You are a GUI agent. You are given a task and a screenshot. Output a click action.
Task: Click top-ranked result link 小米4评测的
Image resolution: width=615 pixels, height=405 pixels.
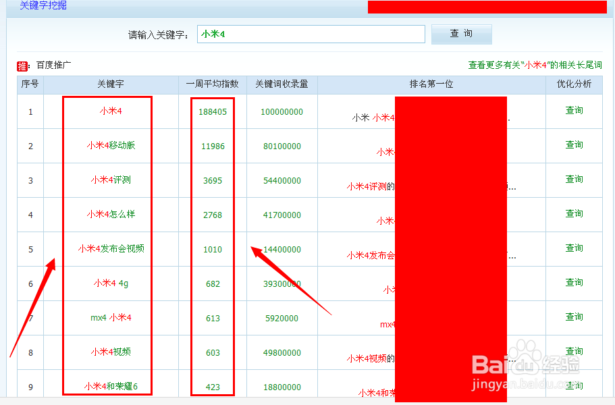click(371, 186)
